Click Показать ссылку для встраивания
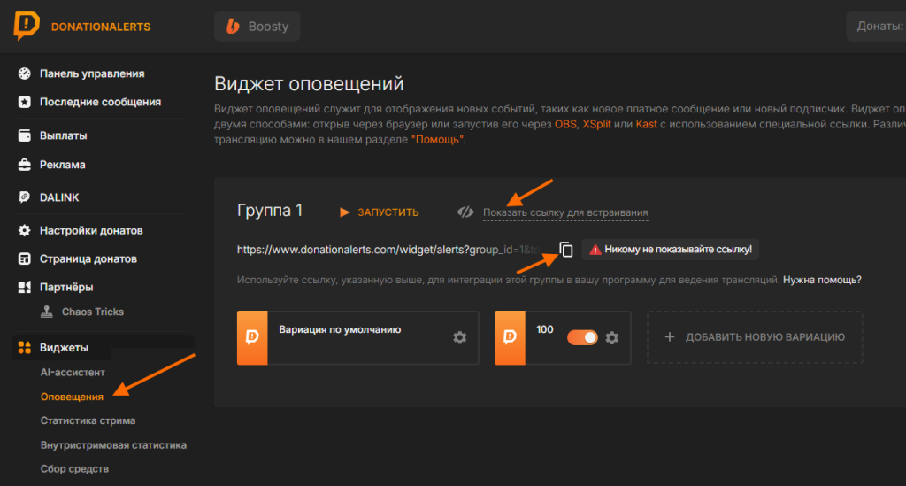Screen dimensions: 906x486 (565, 212)
